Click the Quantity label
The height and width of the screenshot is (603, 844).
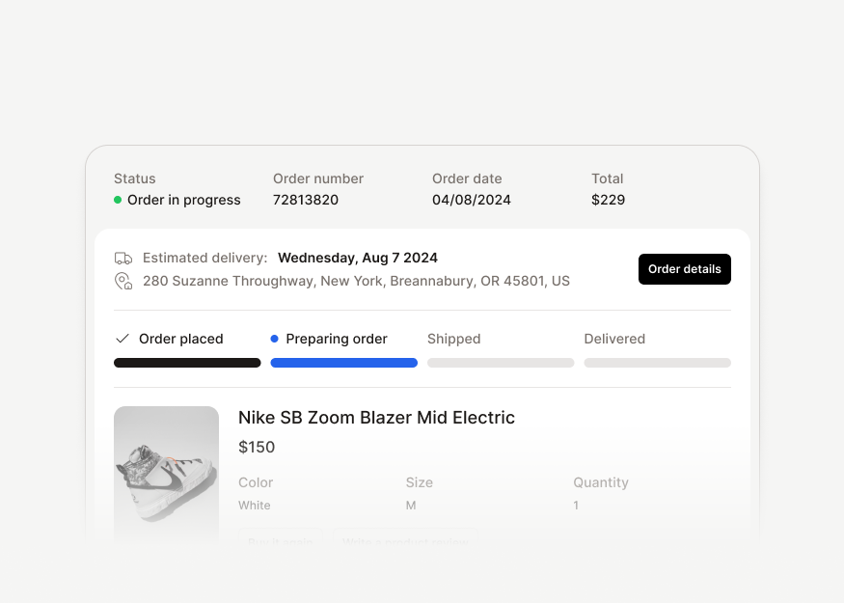601,482
